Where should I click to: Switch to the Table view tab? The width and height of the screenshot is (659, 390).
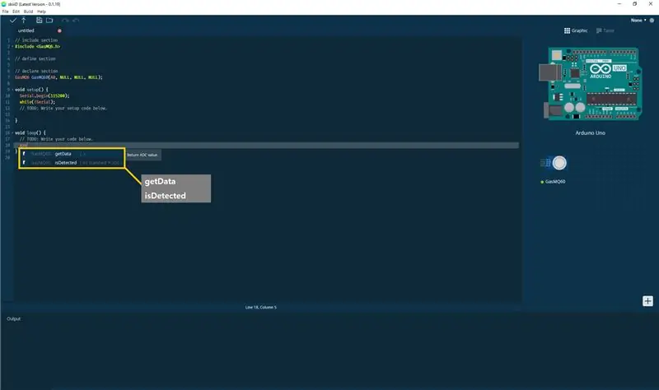pos(605,30)
